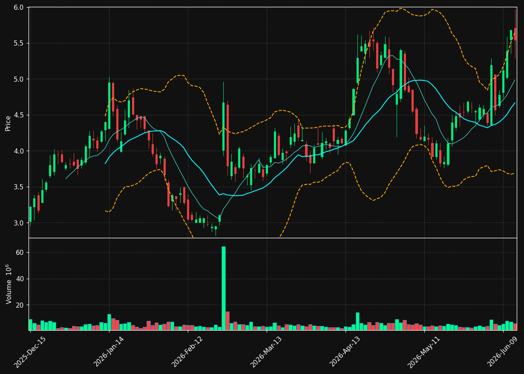Click the Volume axis title

click(x=9, y=284)
